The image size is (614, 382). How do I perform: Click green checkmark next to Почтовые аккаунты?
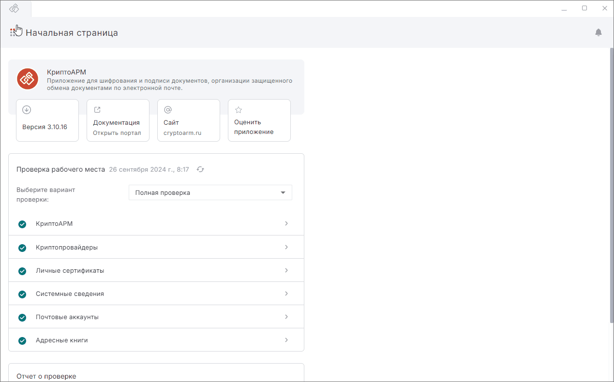22,317
